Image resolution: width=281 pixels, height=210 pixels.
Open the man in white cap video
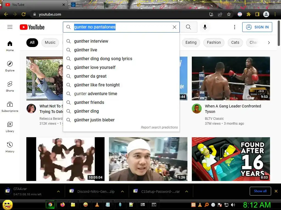(148, 159)
